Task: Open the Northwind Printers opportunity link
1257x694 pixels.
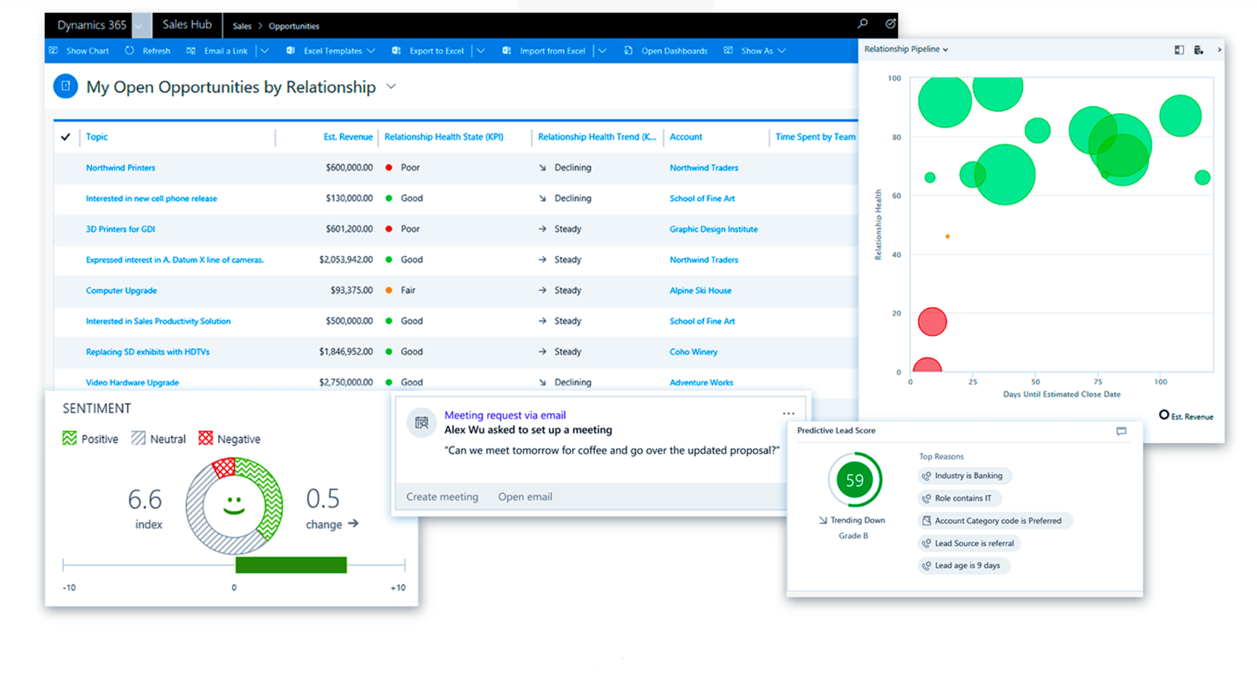Action: (121, 168)
